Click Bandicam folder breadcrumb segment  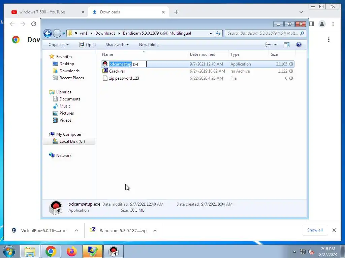click(157, 33)
